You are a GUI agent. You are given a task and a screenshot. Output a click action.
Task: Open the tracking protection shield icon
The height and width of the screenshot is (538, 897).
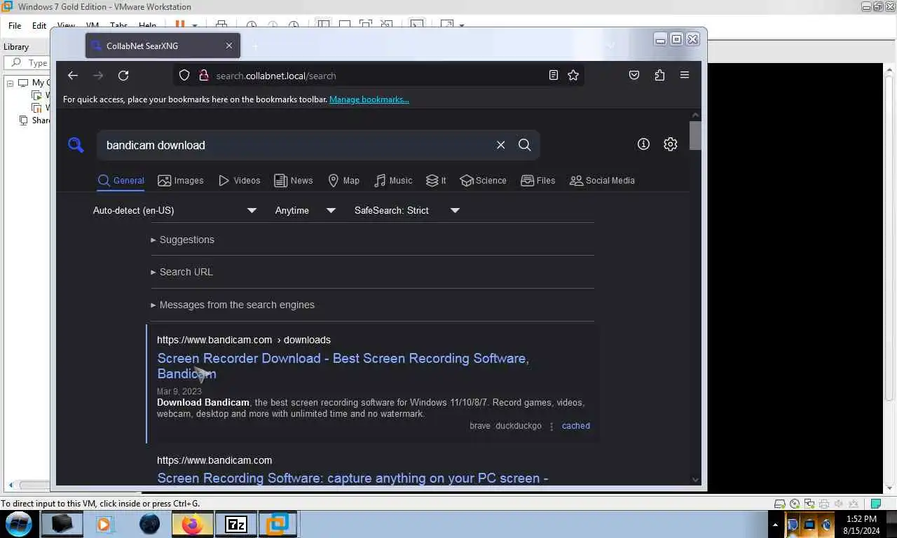point(184,76)
